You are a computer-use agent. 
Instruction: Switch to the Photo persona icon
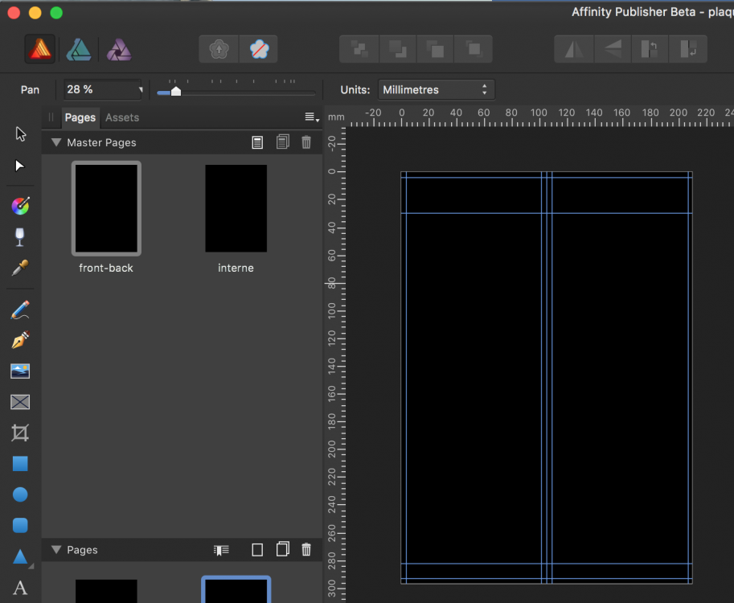[119, 50]
